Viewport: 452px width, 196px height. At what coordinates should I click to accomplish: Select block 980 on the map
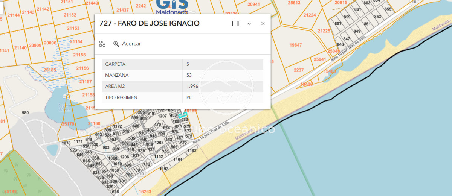coord(25,113)
